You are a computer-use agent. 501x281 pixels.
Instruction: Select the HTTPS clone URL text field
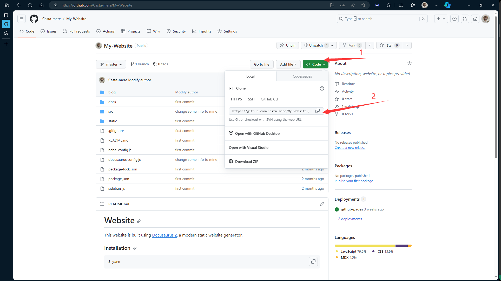pos(271,111)
